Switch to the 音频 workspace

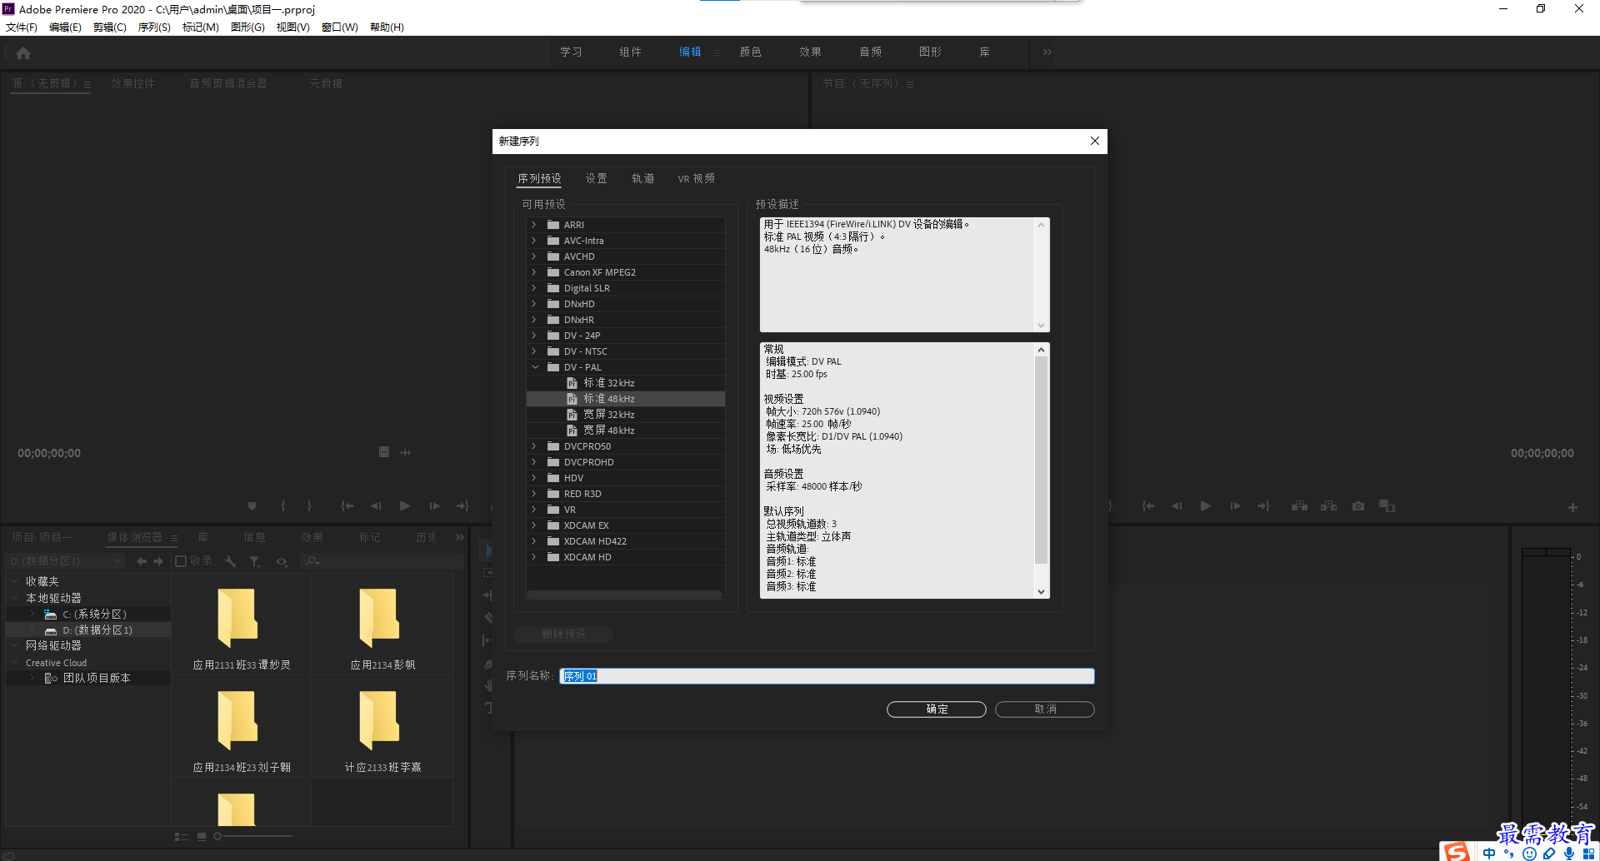(x=870, y=52)
